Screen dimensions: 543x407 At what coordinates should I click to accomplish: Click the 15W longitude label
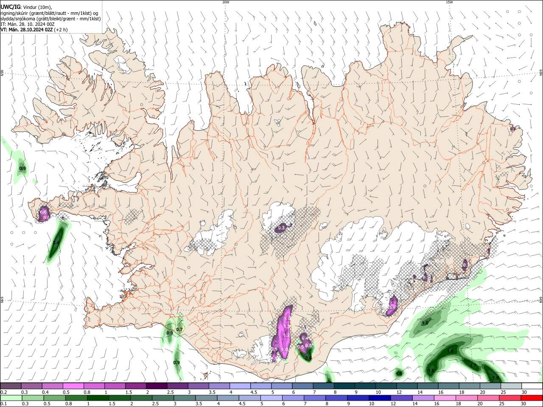tap(449, 2)
